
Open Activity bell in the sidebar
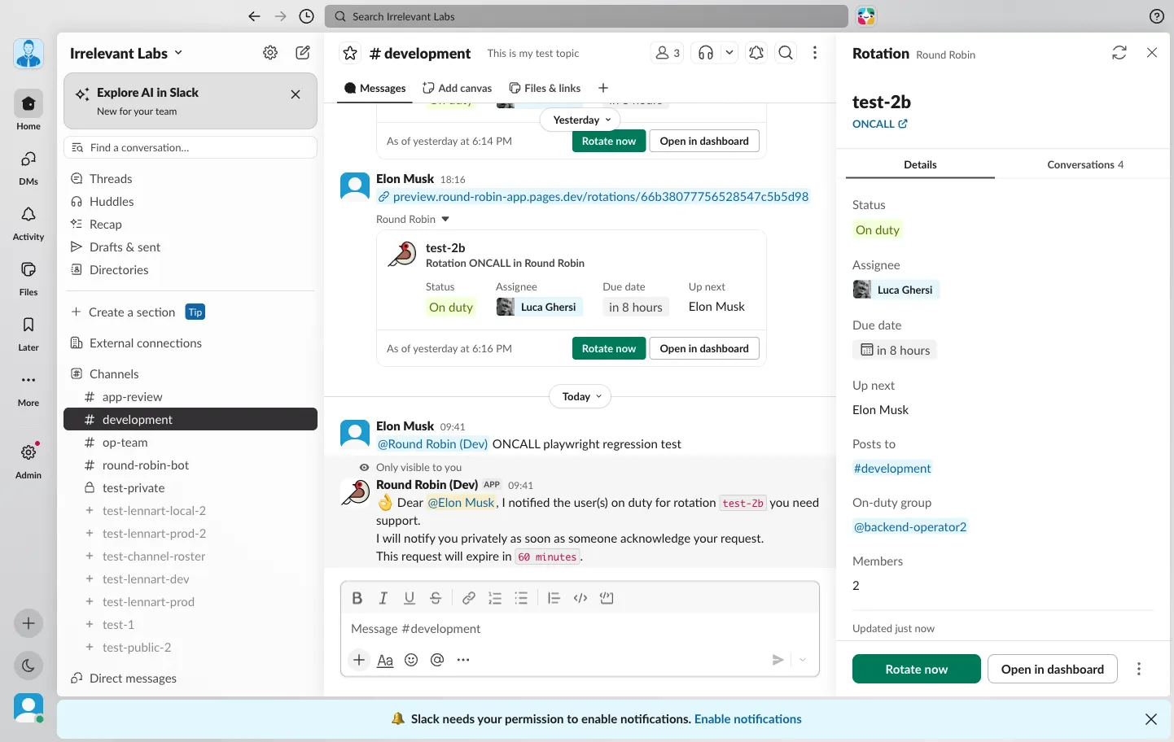click(x=28, y=221)
